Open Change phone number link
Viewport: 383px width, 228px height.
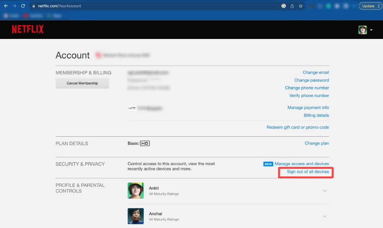pos(307,88)
